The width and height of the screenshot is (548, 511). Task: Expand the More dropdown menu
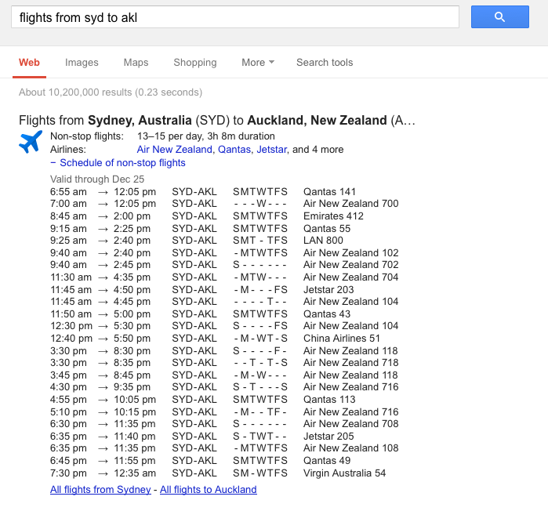click(x=258, y=63)
